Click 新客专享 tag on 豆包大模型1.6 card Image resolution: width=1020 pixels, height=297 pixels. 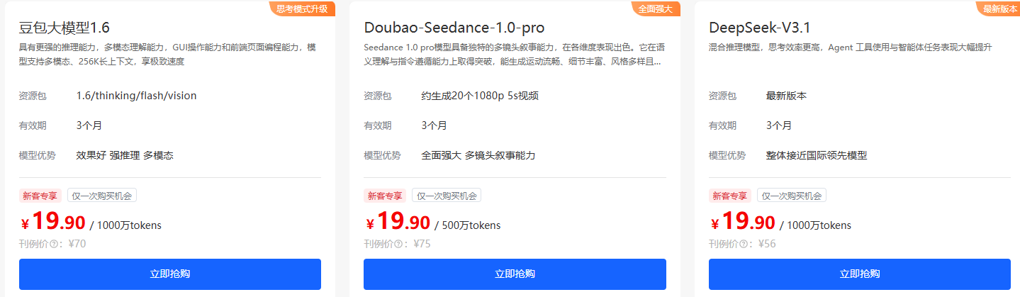tap(41, 196)
